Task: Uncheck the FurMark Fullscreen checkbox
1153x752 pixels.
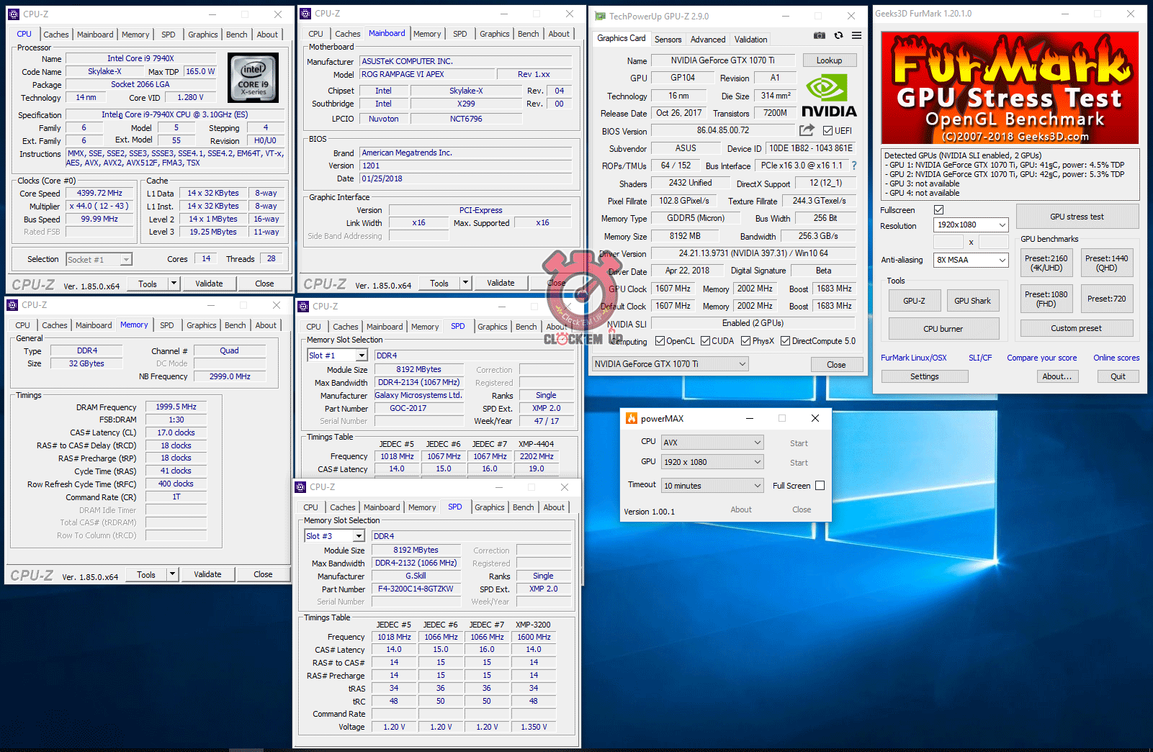Action: click(x=938, y=210)
